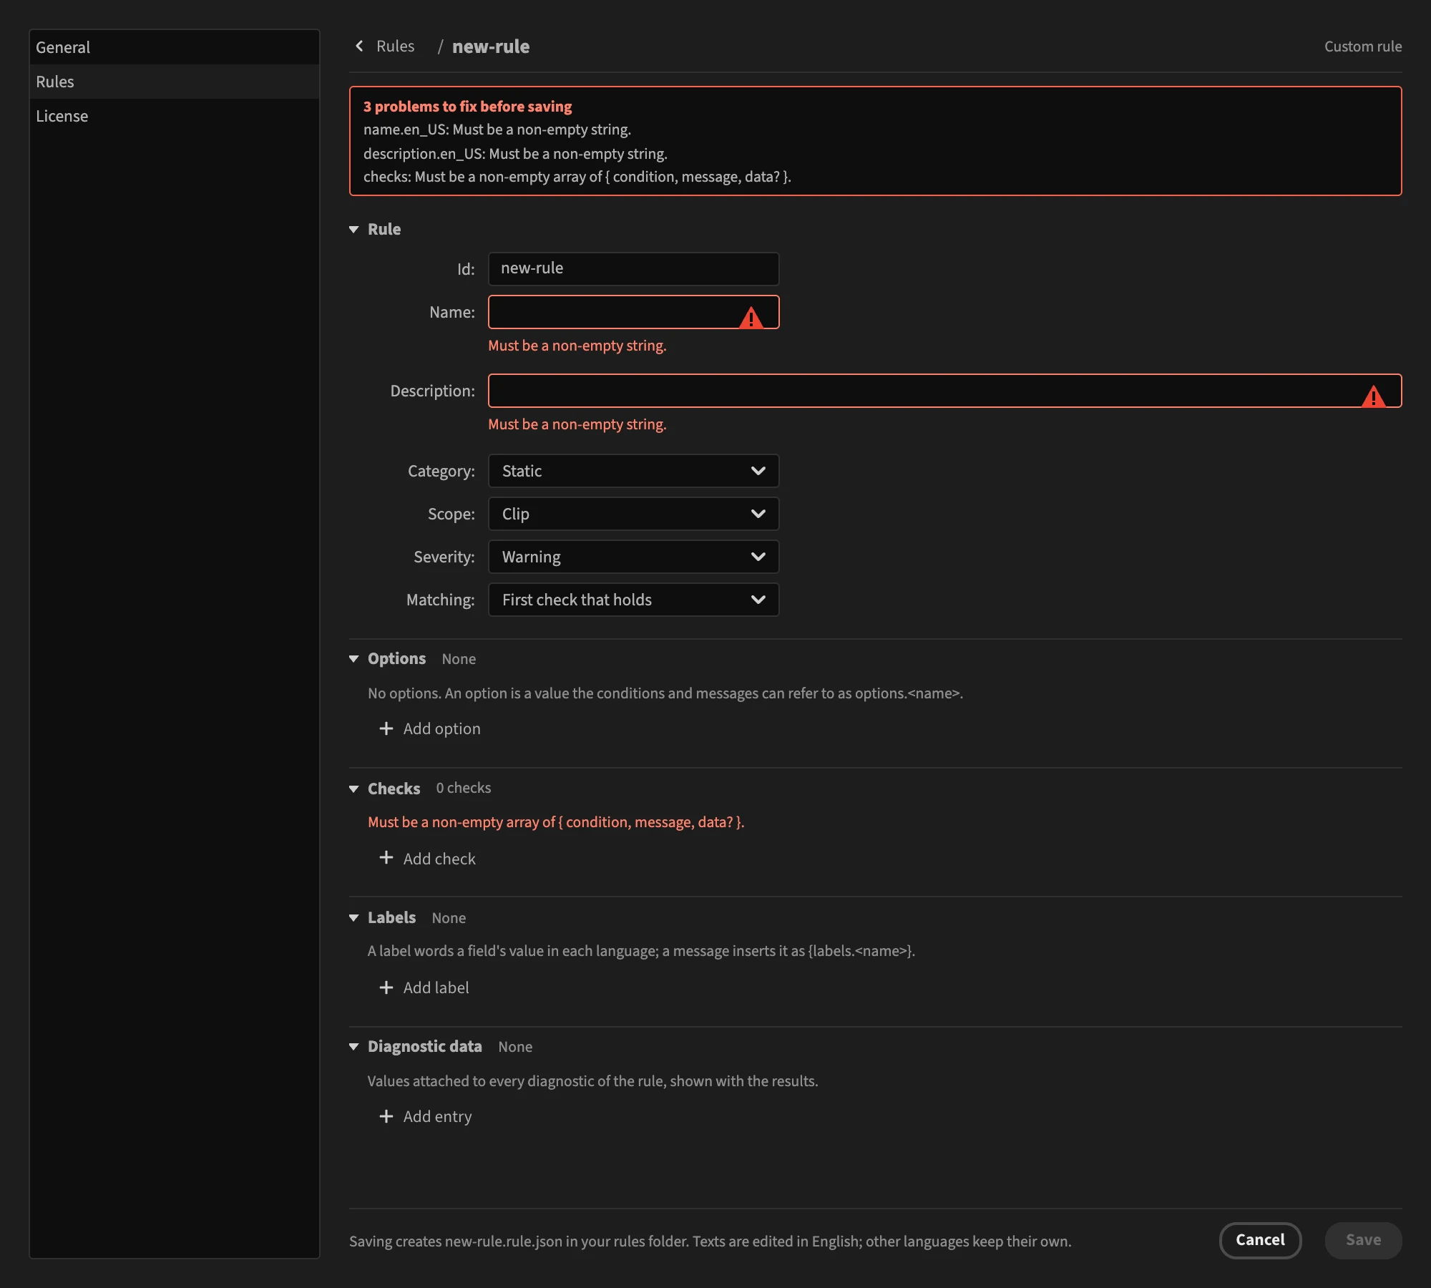1431x1288 pixels.
Task: Click the warning icon in Name field
Action: [751, 317]
